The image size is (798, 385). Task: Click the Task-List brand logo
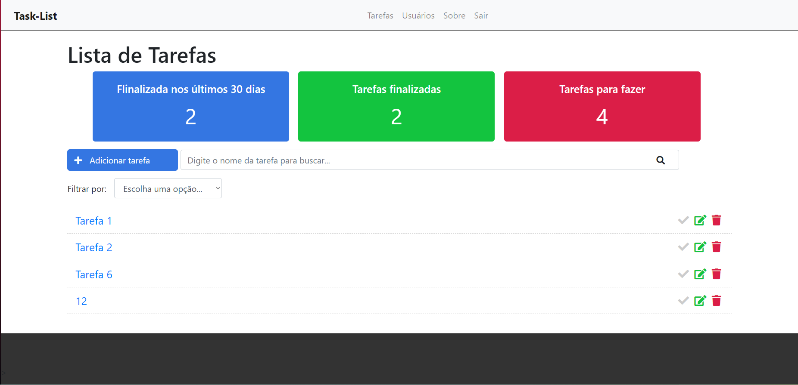tap(35, 16)
